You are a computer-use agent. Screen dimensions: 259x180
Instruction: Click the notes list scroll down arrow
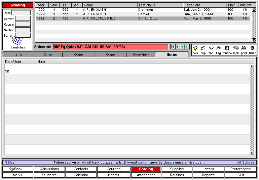(252, 153)
